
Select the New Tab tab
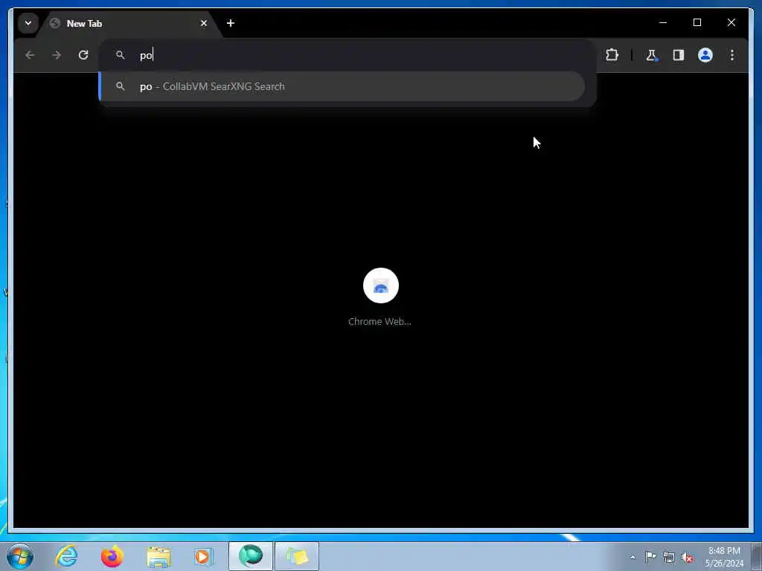coord(129,23)
